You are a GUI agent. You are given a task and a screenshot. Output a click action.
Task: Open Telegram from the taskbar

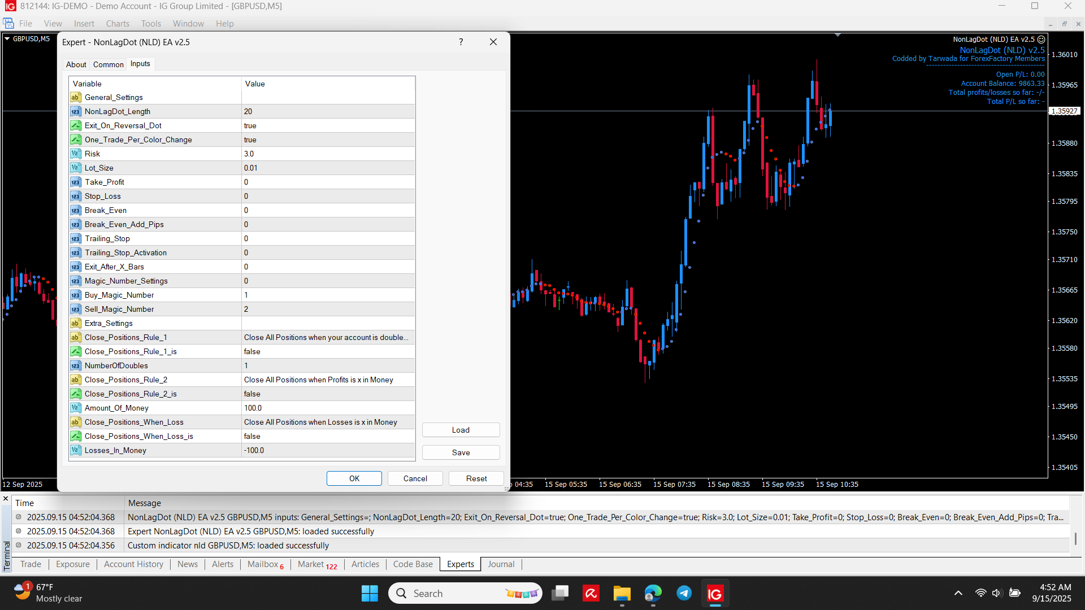684,593
